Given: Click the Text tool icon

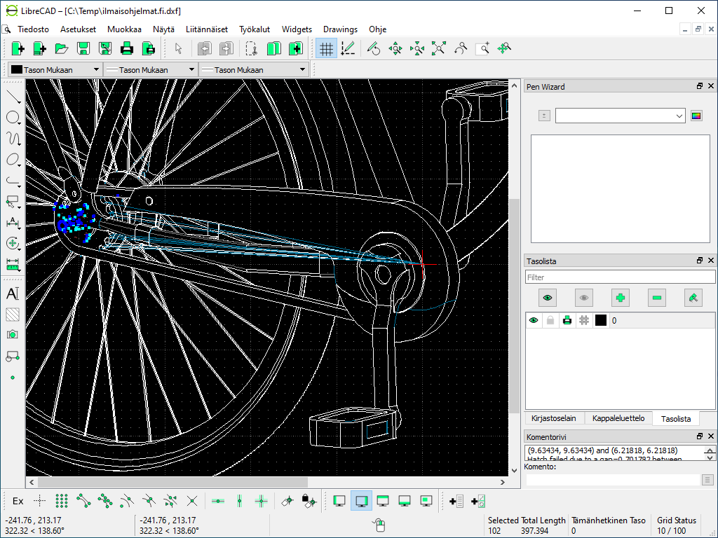Looking at the screenshot, I should 13,294.
